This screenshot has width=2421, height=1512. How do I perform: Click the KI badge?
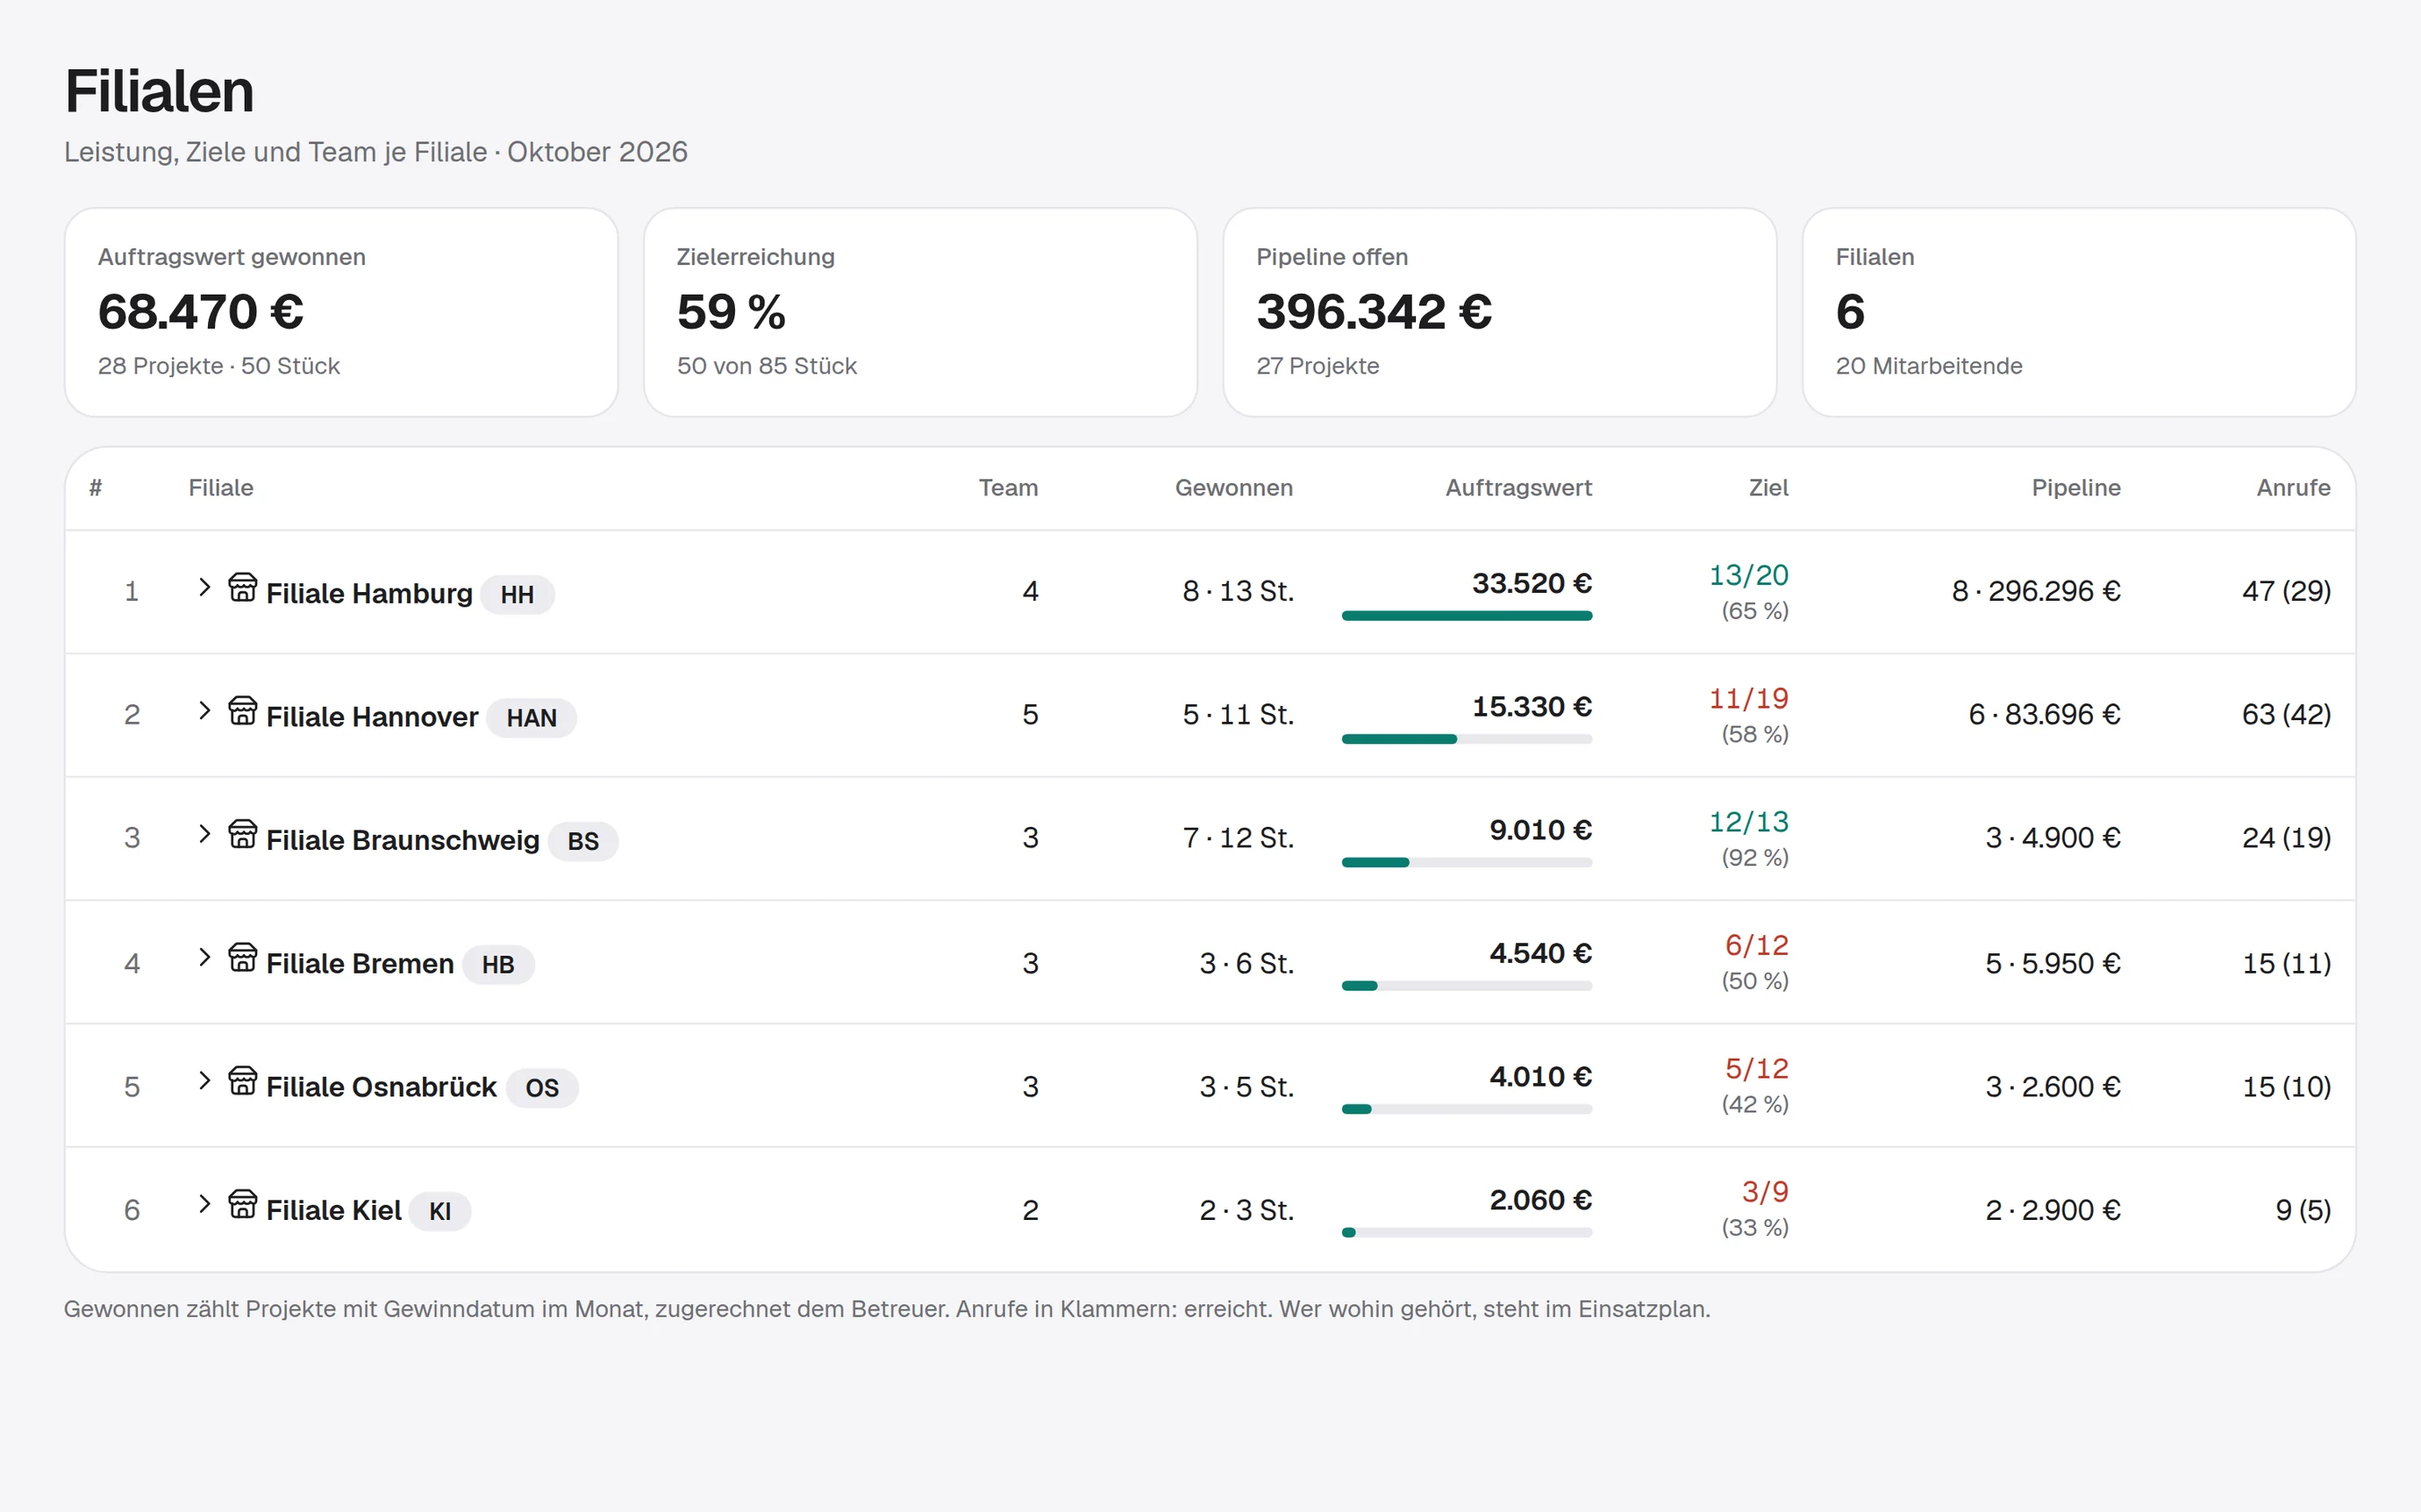tap(440, 1211)
